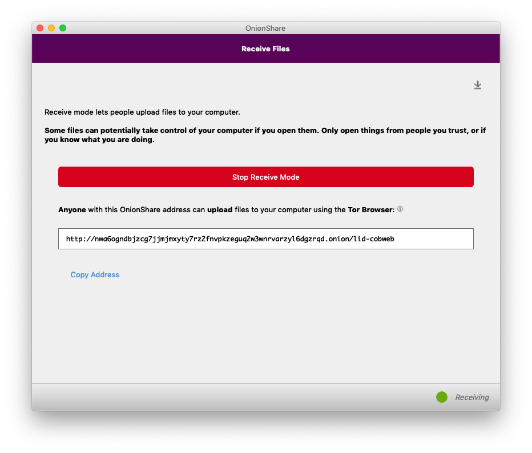Minimize the OnionShare window with yellow button

51,28
